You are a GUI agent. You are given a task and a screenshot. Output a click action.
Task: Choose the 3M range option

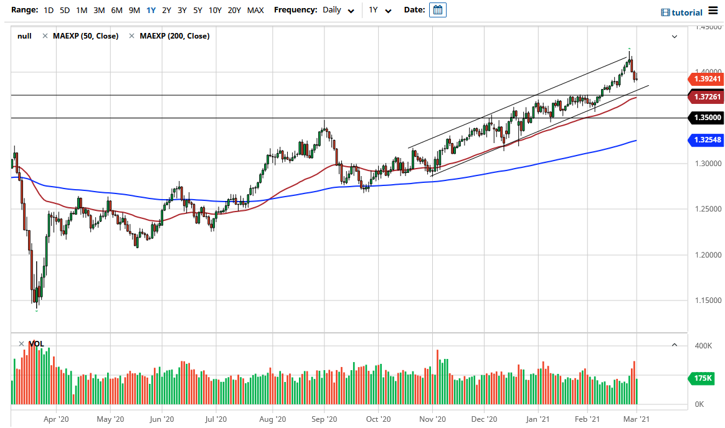tap(99, 11)
